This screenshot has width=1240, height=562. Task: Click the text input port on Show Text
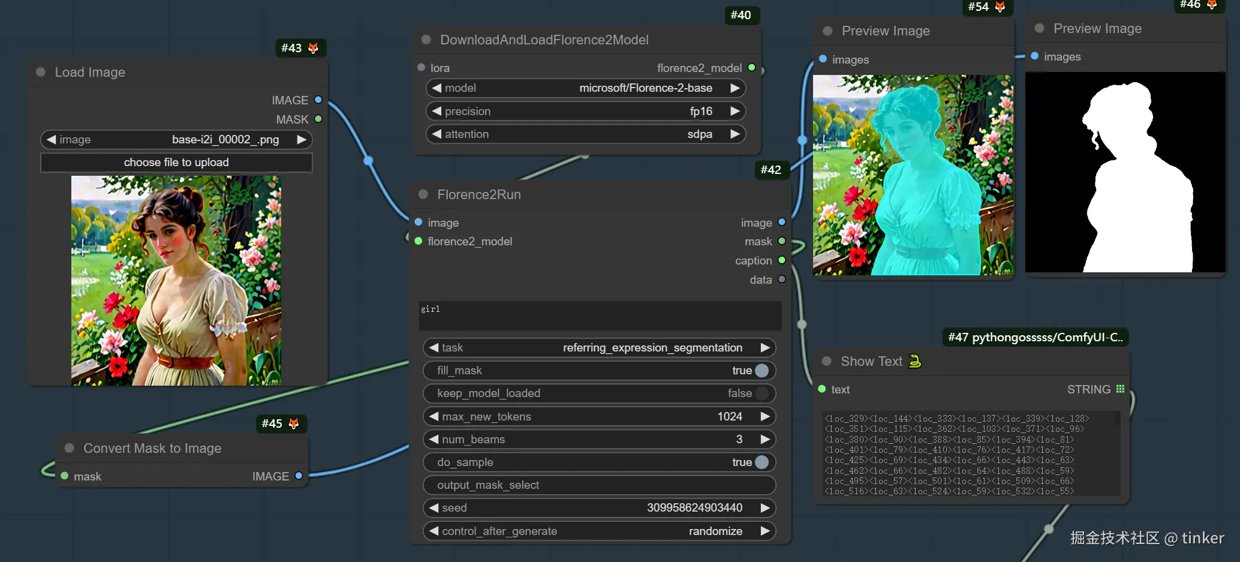click(x=822, y=389)
